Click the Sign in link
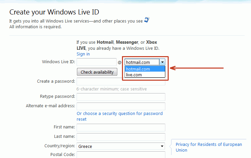The width and height of the screenshot is (251, 158). coord(83,54)
